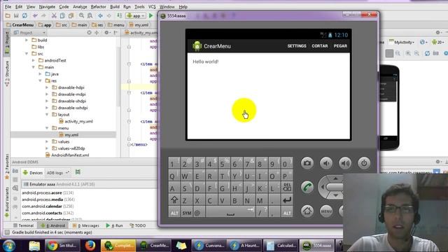
Task: Collapse the layout folder
Action: click(x=47, y=115)
